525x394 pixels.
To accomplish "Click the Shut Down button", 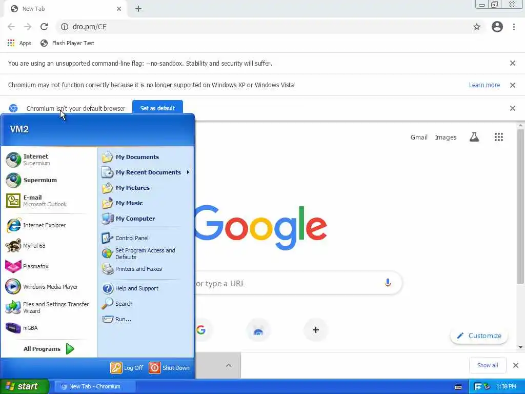I will click(169, 368).
